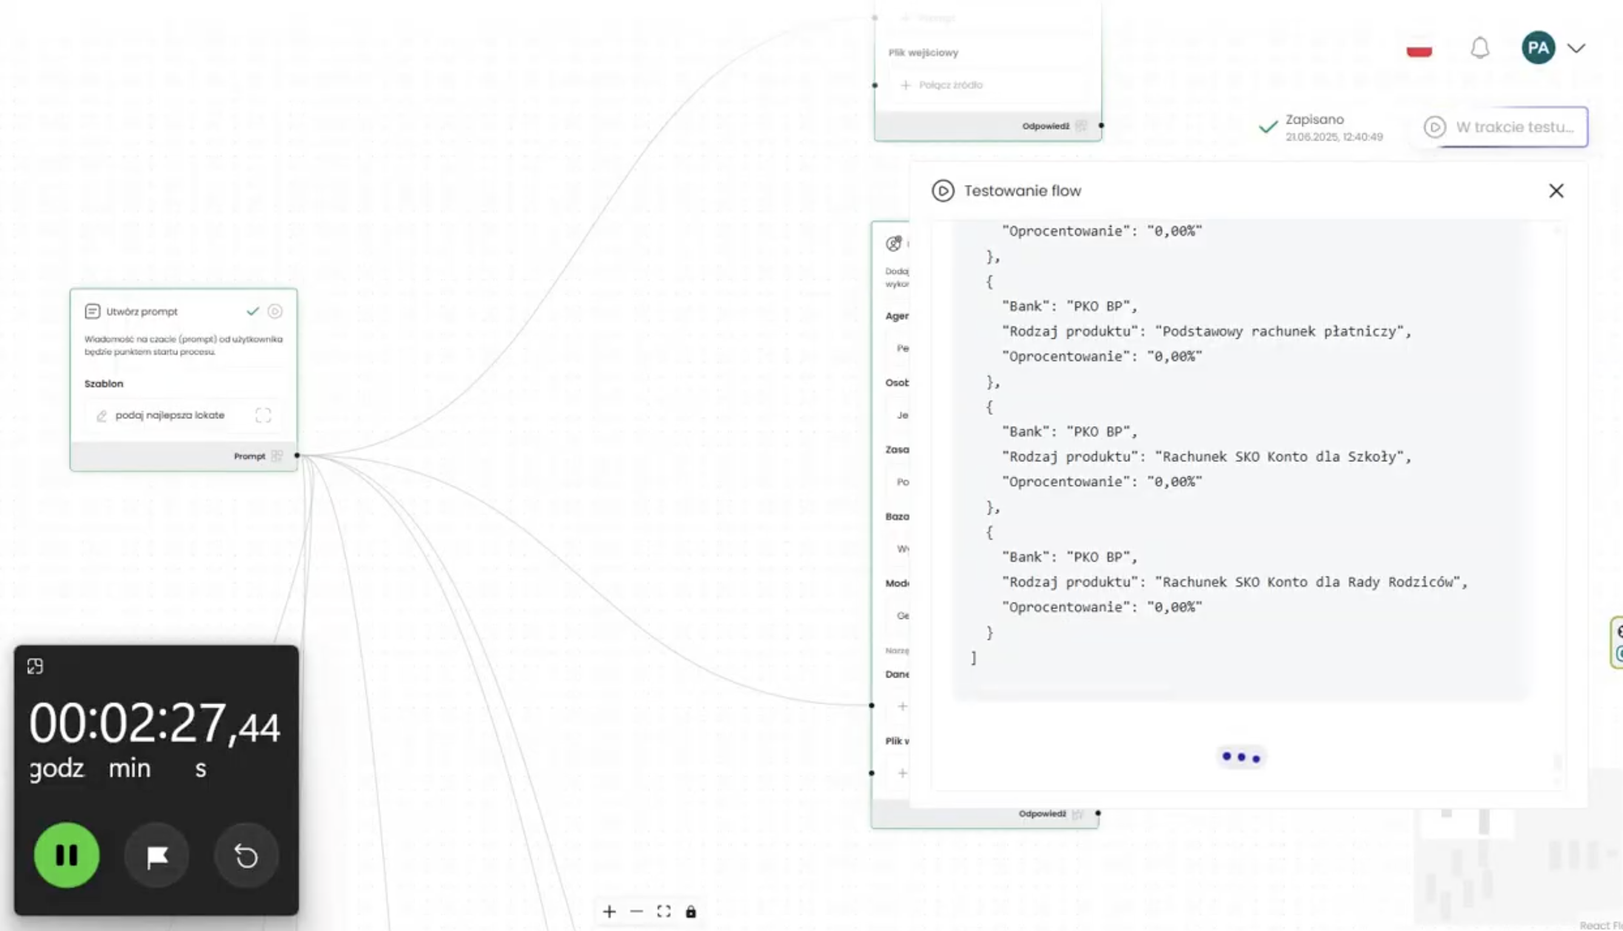1623x931 pixels.
Task: Open the account menu chevron
Action: [1576, 48]
